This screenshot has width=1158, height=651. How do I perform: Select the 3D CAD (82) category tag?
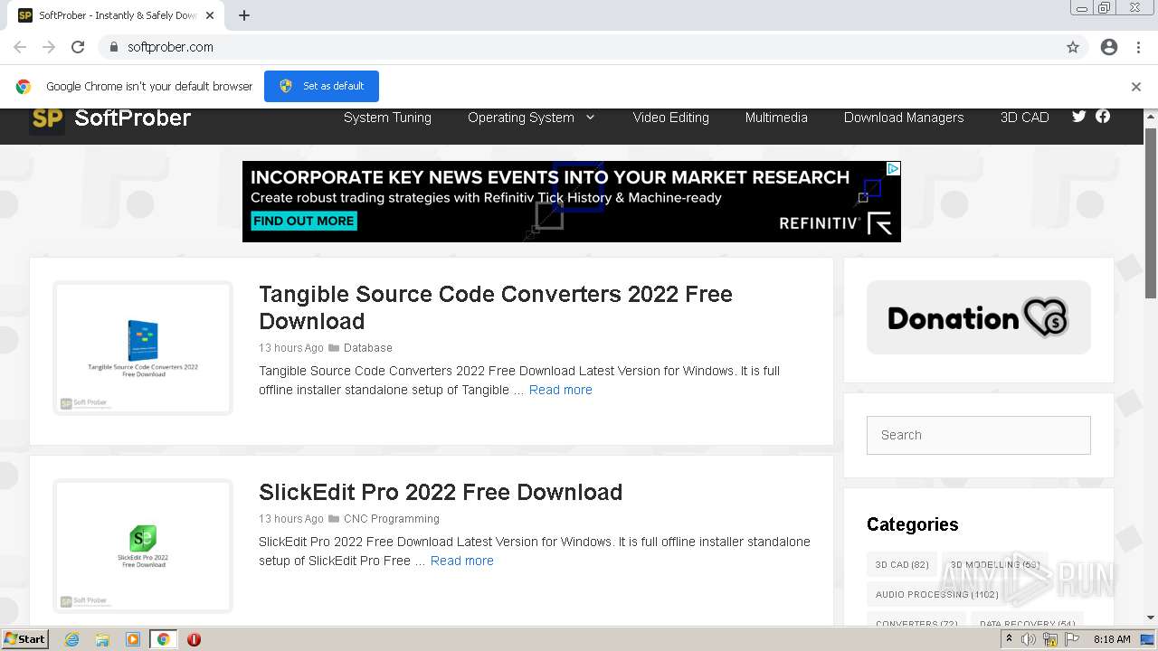tap(902, 564)
